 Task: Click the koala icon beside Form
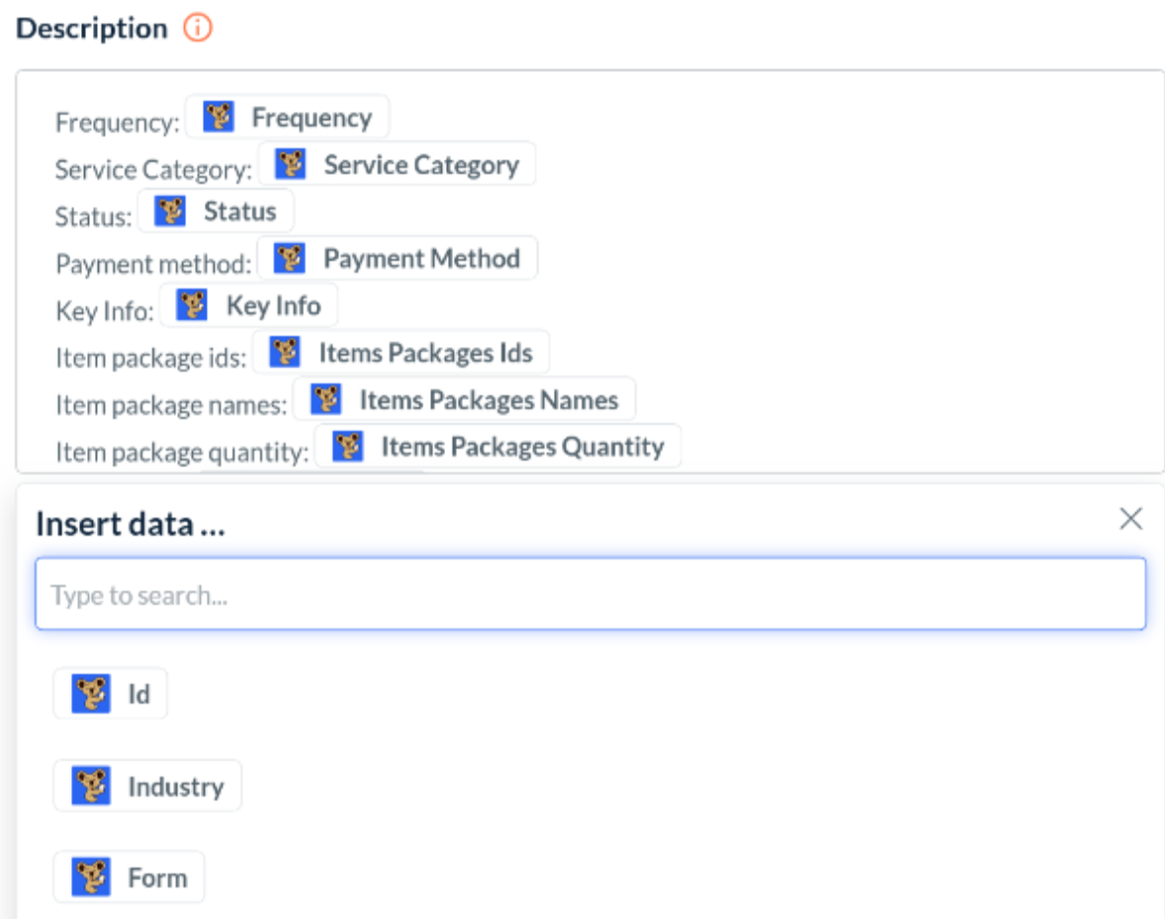(x=91, y=877)
